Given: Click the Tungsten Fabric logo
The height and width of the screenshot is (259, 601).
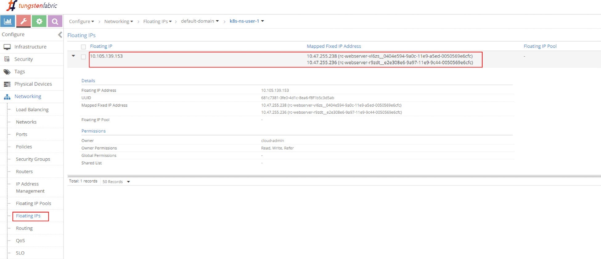Looking at the screenshot, I should pyautogui.click(x=32, y=6).
